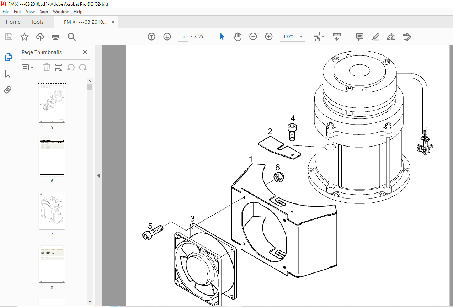The width and height of the screenshot is (453, 307).
Task: Open the Help menu
Action: pyautogui.click(x=78, y=12)
